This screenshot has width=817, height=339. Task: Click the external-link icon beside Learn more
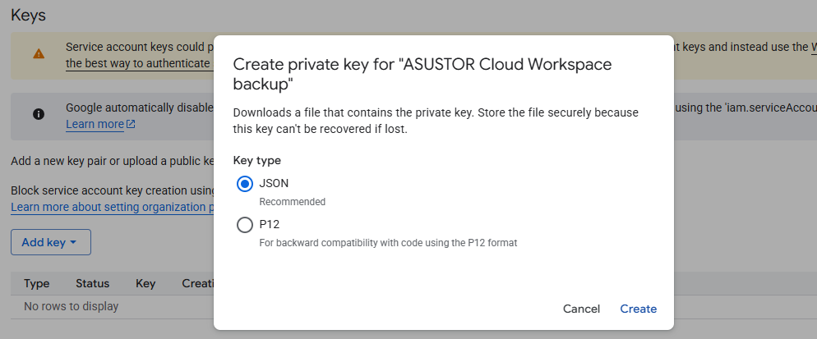pyautogui.click(x=131, y=124)
